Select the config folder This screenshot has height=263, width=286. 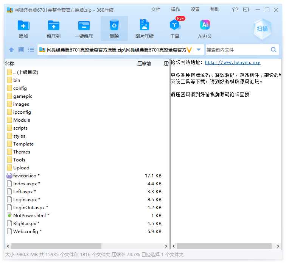point(17,88)
